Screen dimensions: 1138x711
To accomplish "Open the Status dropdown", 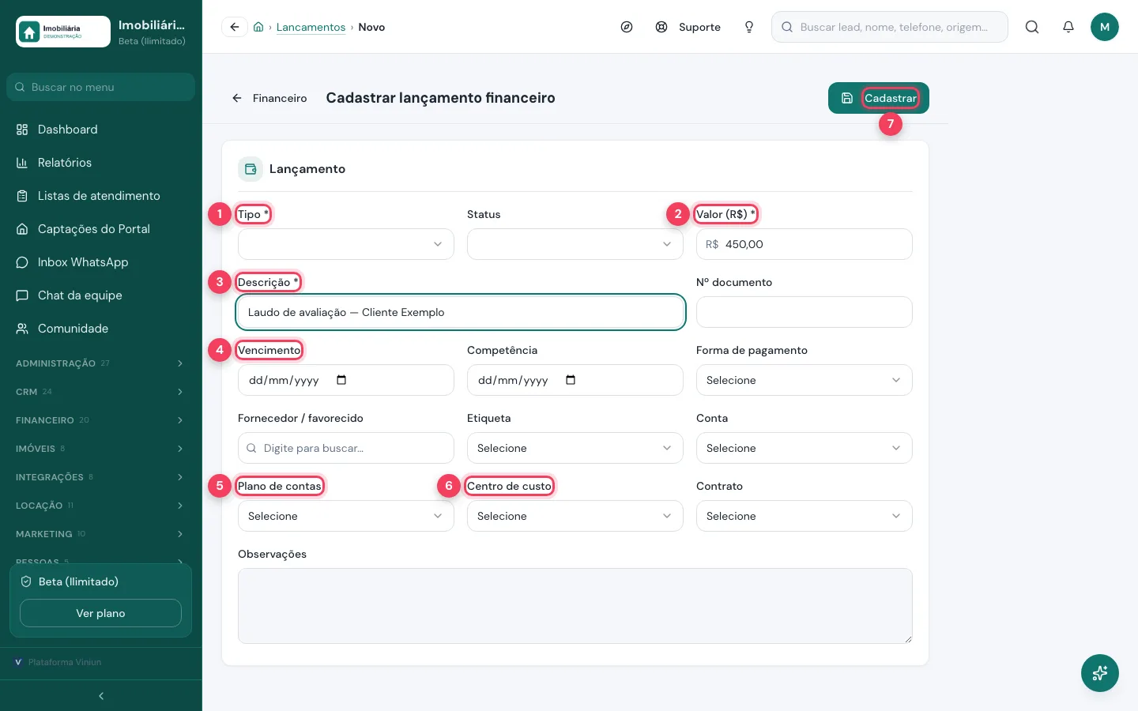I will pos(575,244).
